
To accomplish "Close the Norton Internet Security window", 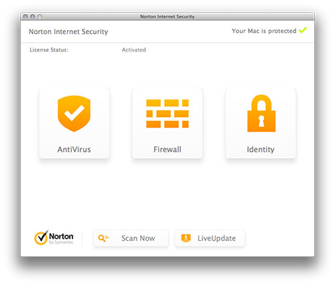I will (x=25, y=17).
